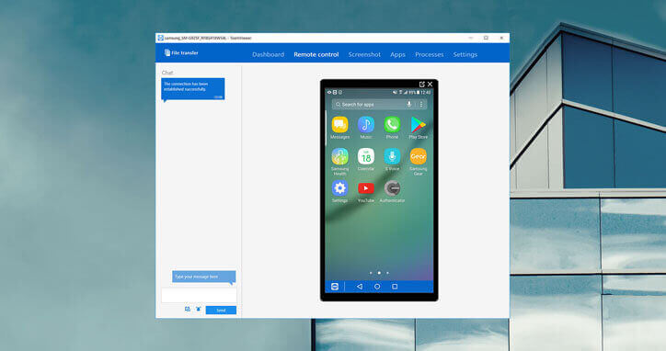
Task: Tap the Android home circle button
Action: [x=377, y=287]
